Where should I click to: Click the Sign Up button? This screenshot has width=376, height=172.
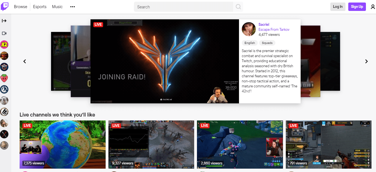click(x=357, y=7)
